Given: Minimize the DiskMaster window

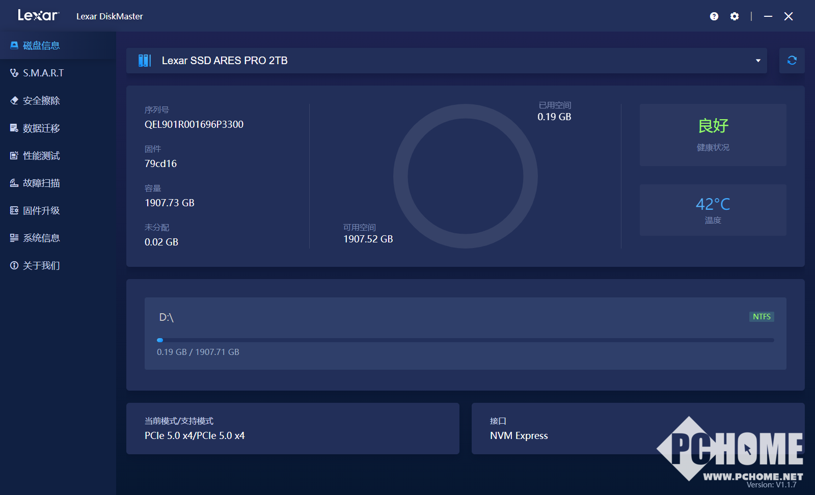Looking at the screenshot, I should [768, 16].
